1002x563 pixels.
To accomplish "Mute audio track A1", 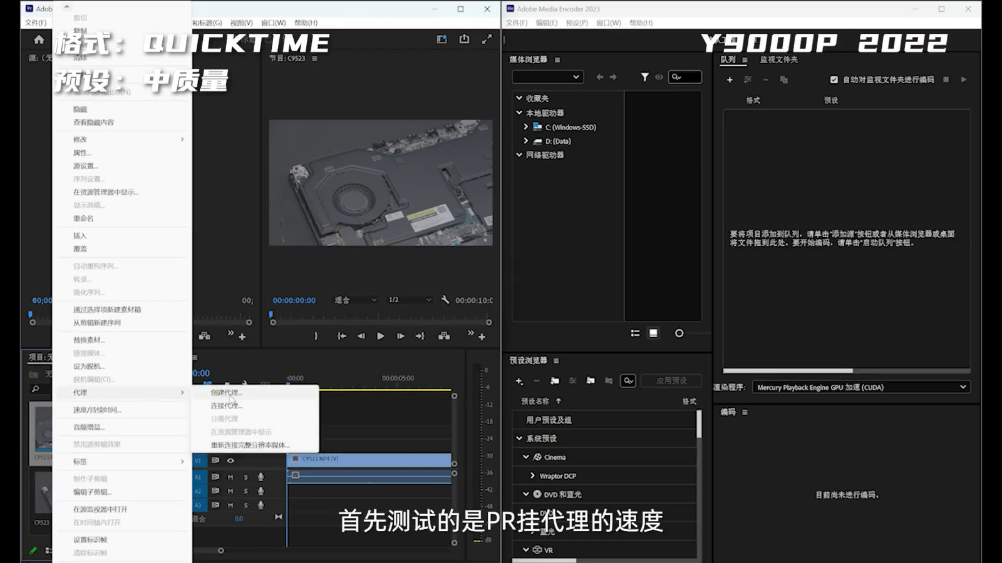I will click(x=230, y=477).
